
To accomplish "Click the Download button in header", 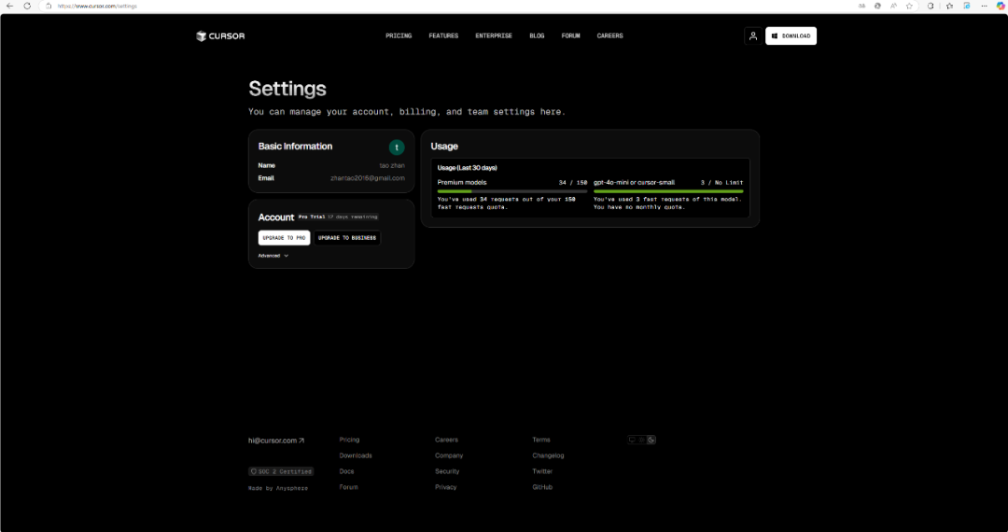I will coord(791,36).
